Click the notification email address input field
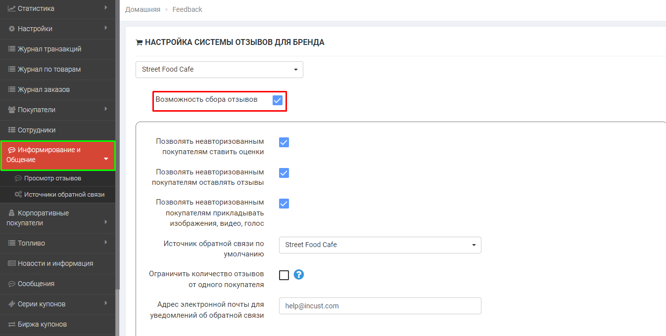This screenshot has width=666, height=336. pyautogui.click(x=380, y=306)
